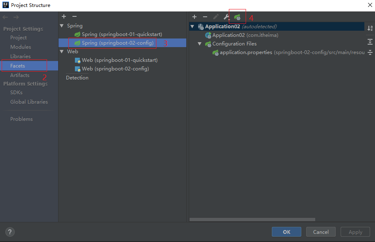Viewport: 375px width, 242px height.
Task: Add a new facet in the middle panel
Action: pyautogui.click(x=64, y=16)
